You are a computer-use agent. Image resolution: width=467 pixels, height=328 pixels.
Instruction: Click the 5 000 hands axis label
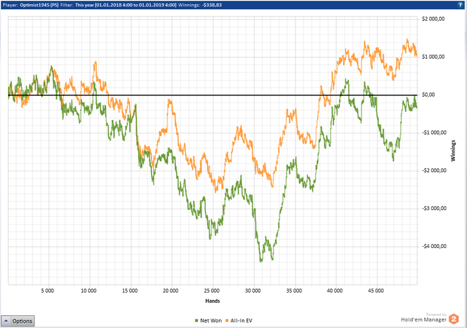click(x=47, y=291)
